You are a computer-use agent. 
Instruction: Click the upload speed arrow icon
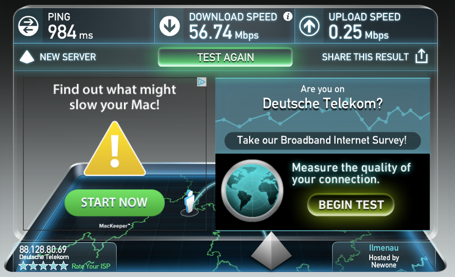pos(309,26)
